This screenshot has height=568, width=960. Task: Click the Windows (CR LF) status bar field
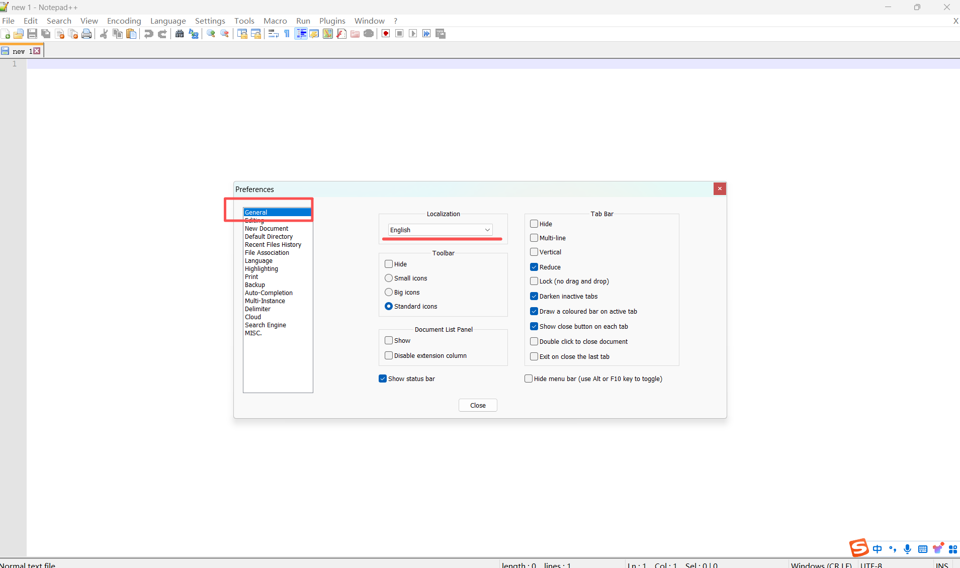pos(821,564)
